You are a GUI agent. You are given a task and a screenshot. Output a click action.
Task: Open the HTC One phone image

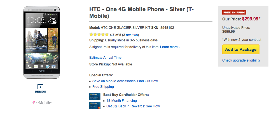pyautogui.click(x=41, y=42)
